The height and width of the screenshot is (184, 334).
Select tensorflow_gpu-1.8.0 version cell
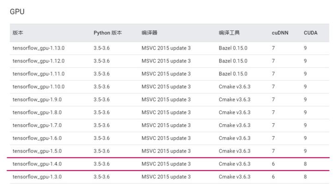pyautogui.click(x=37, y=113)
